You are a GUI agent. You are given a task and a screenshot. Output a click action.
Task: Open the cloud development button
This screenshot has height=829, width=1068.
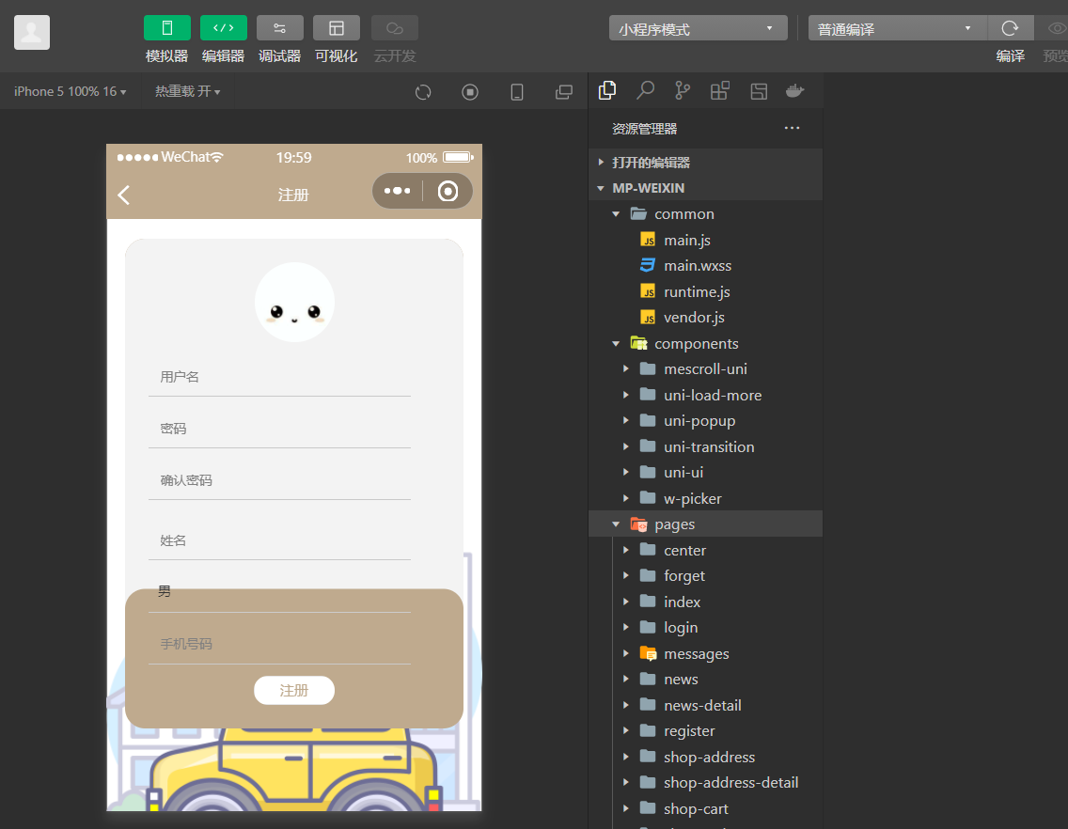(x=394, y=28)
